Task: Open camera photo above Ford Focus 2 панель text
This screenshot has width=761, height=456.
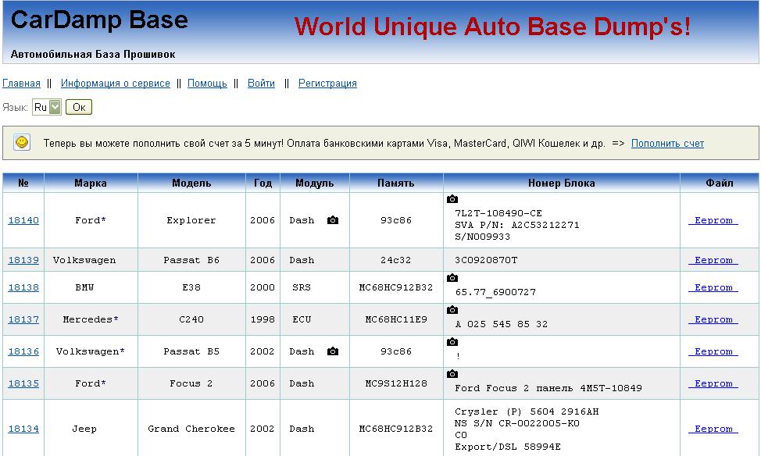Action: pos(452,373)
